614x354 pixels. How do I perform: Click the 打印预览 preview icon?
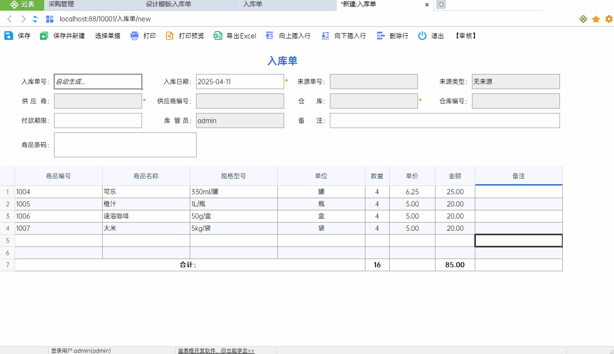coord(170,36)
